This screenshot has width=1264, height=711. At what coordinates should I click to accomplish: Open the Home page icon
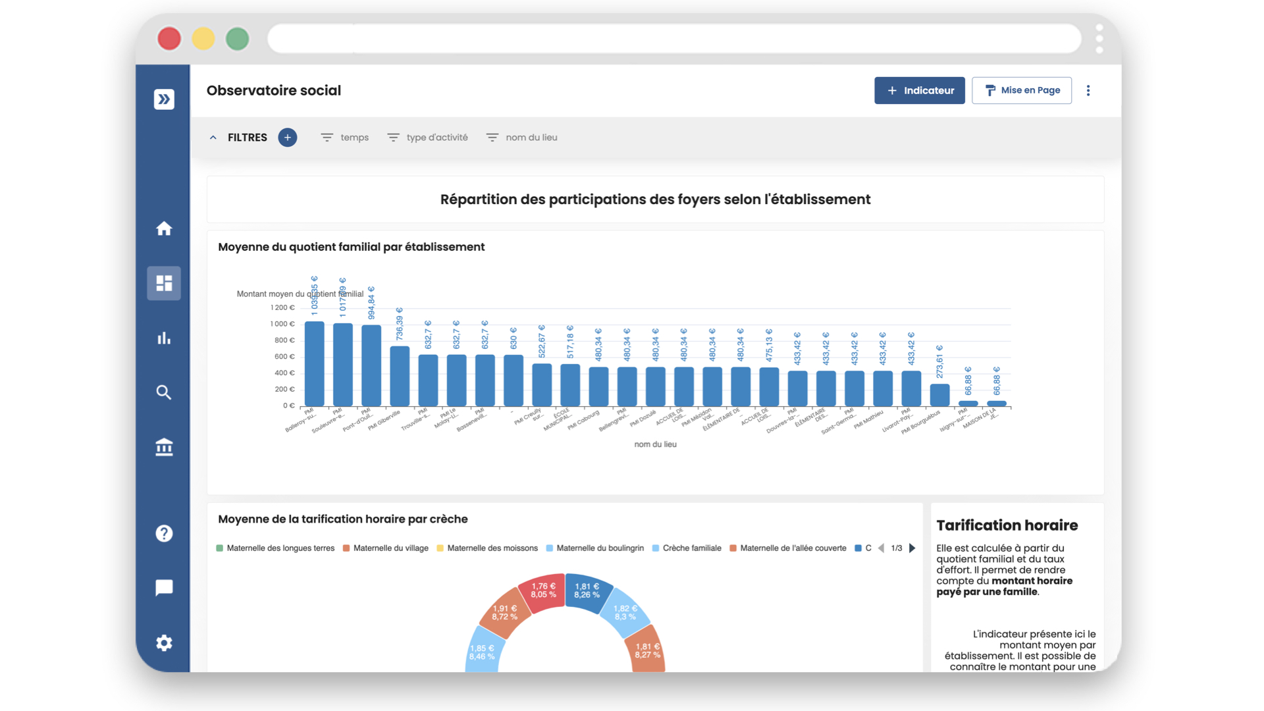point(164,228)
